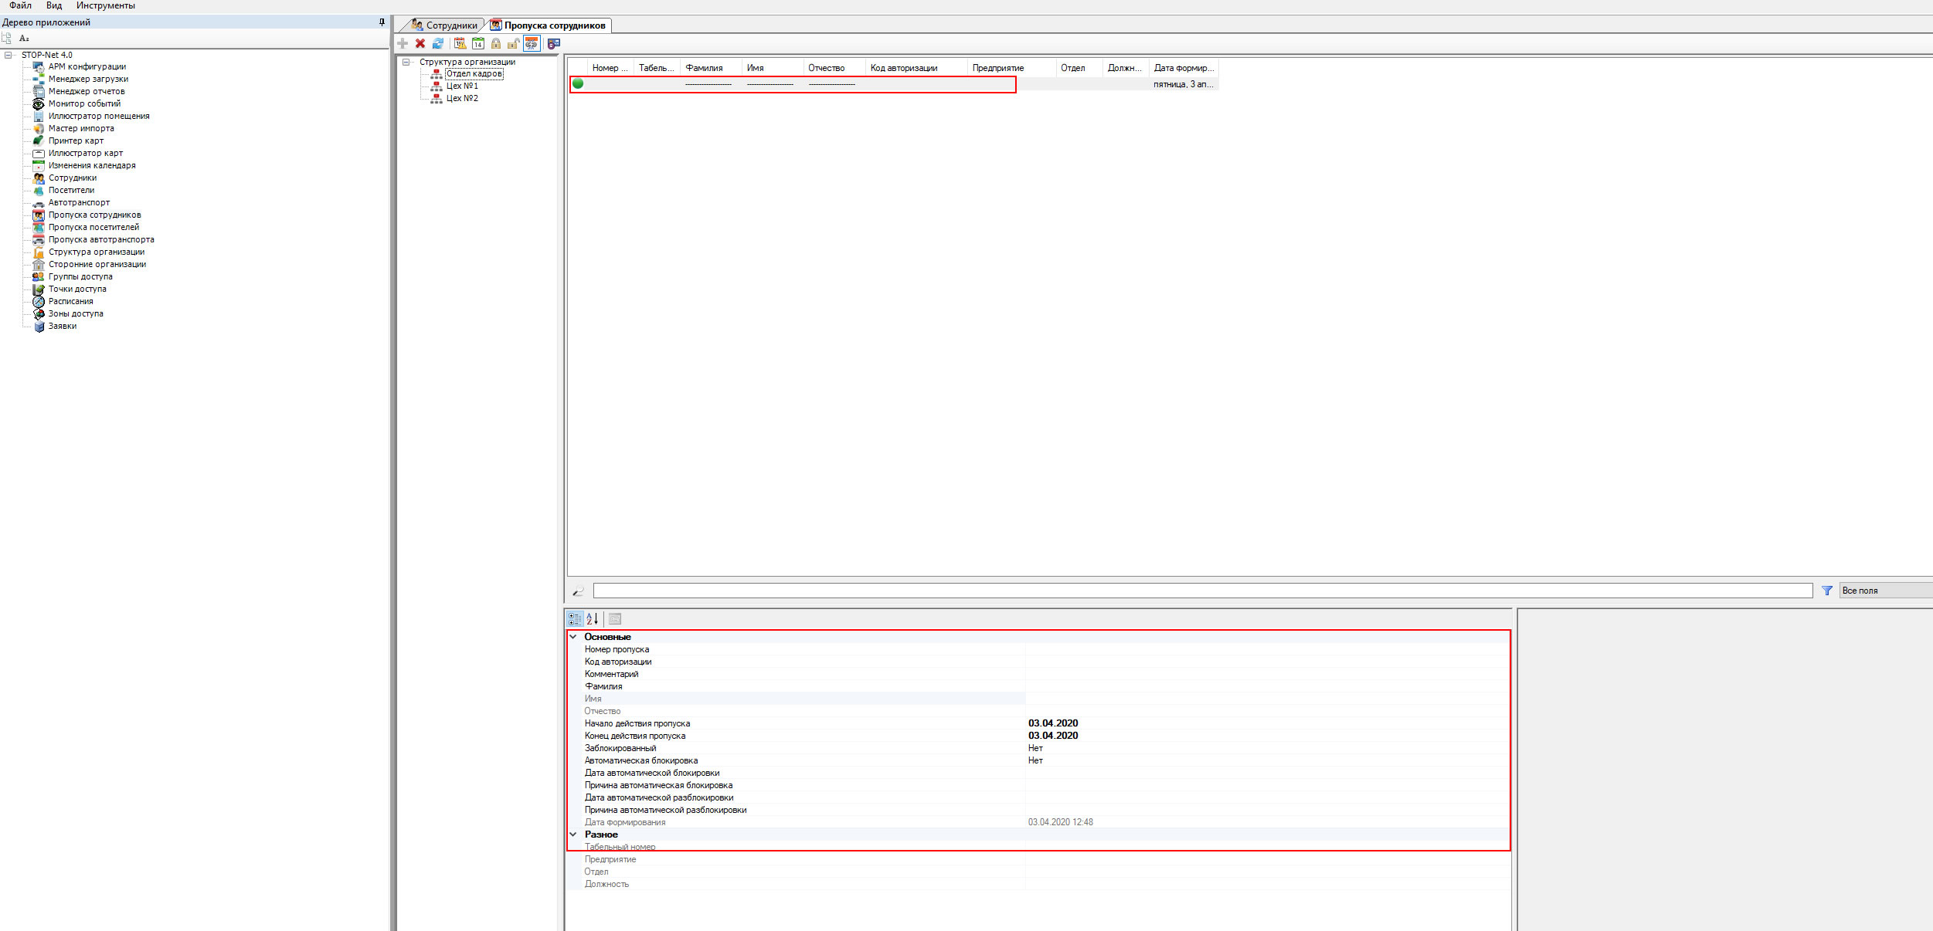This screenshot has height=931, width=1933.
Task: Open Точки доступа item
Action: (77, 289)
